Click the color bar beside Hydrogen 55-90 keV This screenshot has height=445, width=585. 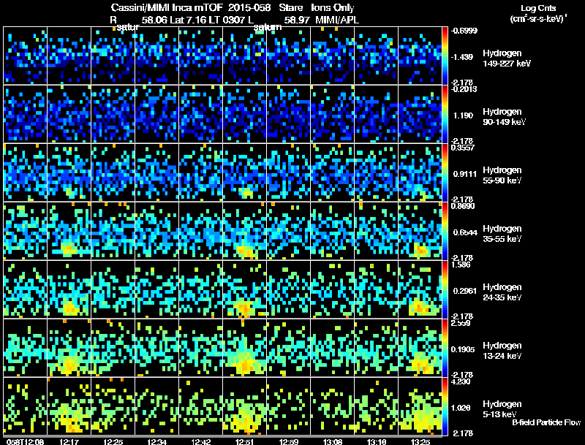(x=445, y=172)
